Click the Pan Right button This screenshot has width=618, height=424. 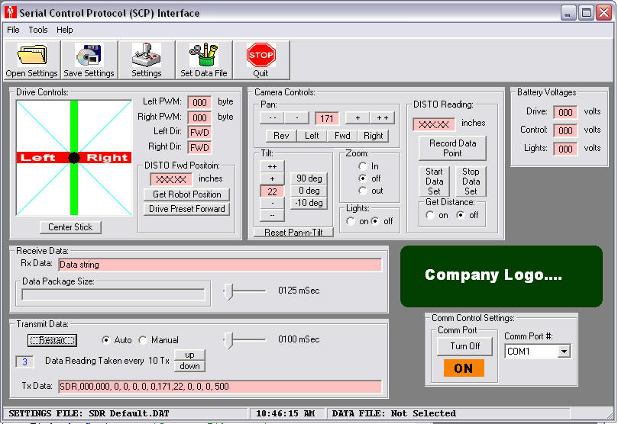click(374, 136)
